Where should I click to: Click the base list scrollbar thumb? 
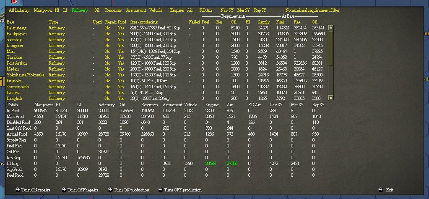click(330, 48)
